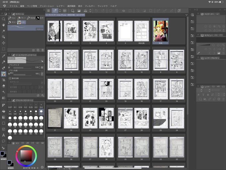Screen dimensions: 226x170
Task: Click the page manager vertical scrollbar
Action: click(x=187, y=66)
